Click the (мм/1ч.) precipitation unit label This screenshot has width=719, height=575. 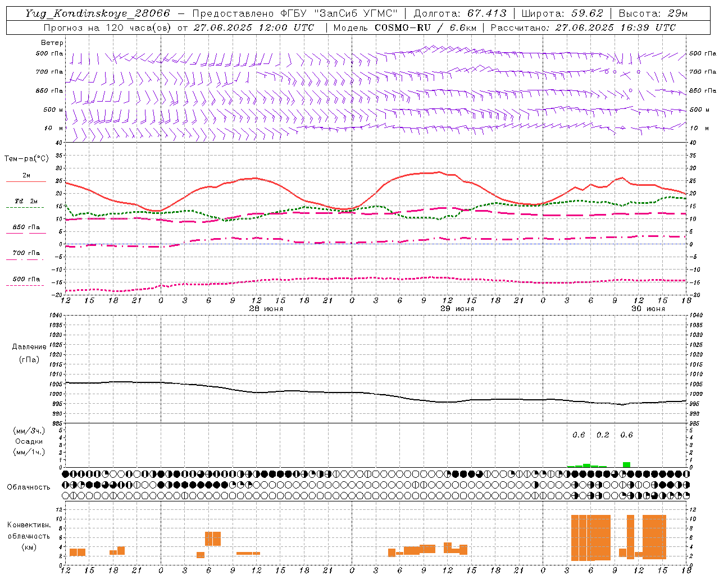[29, 452]
